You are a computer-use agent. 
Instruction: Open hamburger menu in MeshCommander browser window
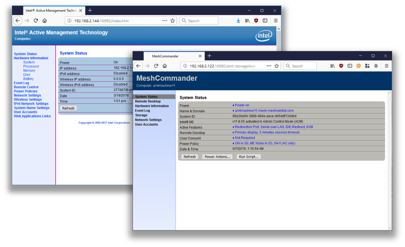pos(387,66)
